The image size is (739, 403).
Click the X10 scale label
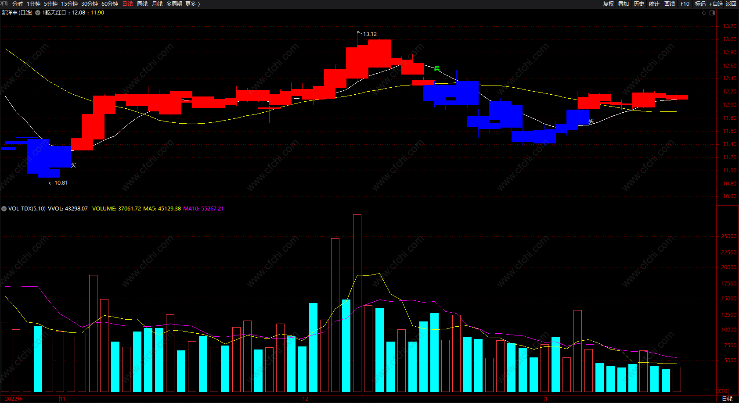[x=723, y=391]
